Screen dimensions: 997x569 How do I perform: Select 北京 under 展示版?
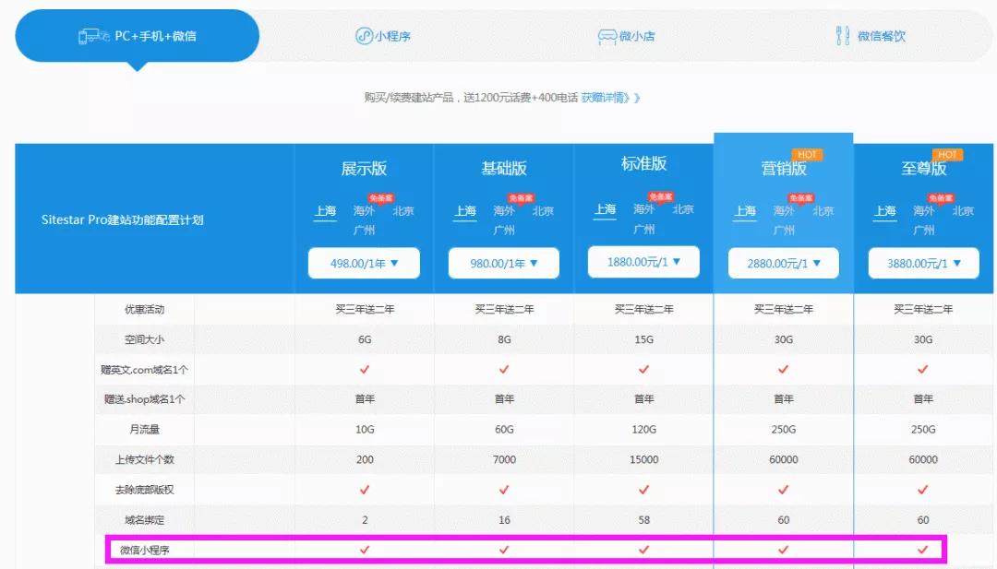click(x=403, y=211)
